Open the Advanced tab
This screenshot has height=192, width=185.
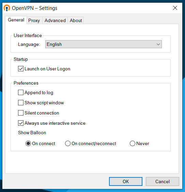[55, 20]
